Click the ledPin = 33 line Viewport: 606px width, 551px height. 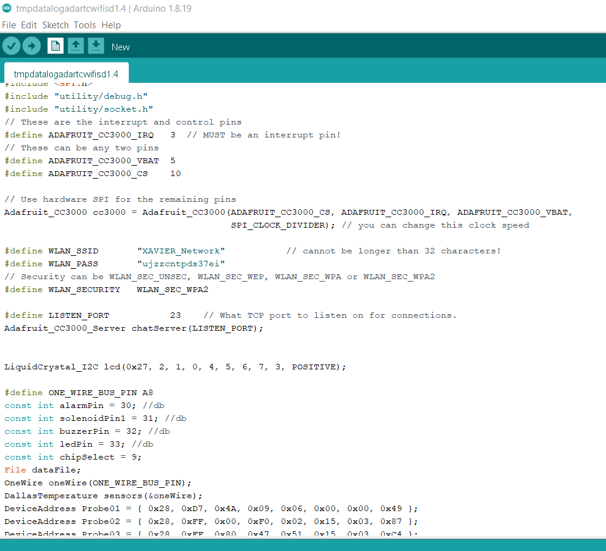point(79,444)
